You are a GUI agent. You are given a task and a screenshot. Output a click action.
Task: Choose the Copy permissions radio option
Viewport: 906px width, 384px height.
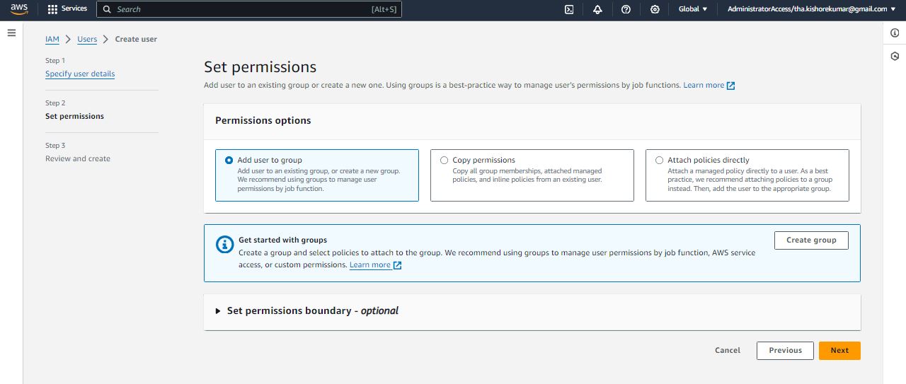tap(445, 161)
